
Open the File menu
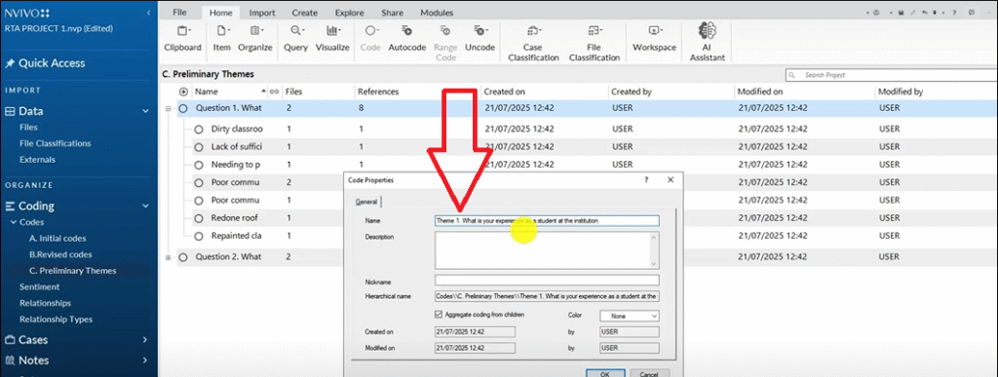[179, 13]
